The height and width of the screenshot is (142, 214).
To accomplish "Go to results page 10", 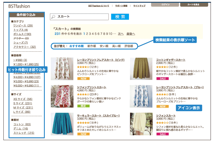I will 110,34.
